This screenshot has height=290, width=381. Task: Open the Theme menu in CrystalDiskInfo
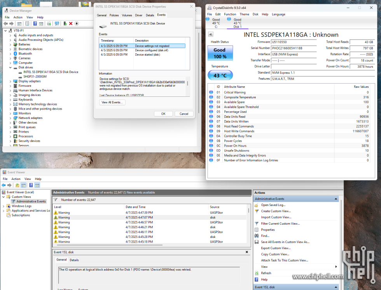pyautogui.click(x=245, y=14)
